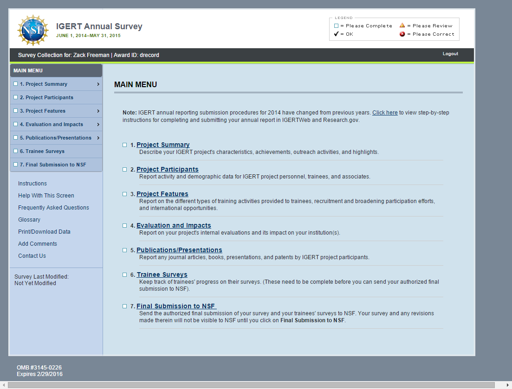Click the horizontal scrollbar at the bottom
This screenshot has height=389, width=512.
(x=251, y=385)
